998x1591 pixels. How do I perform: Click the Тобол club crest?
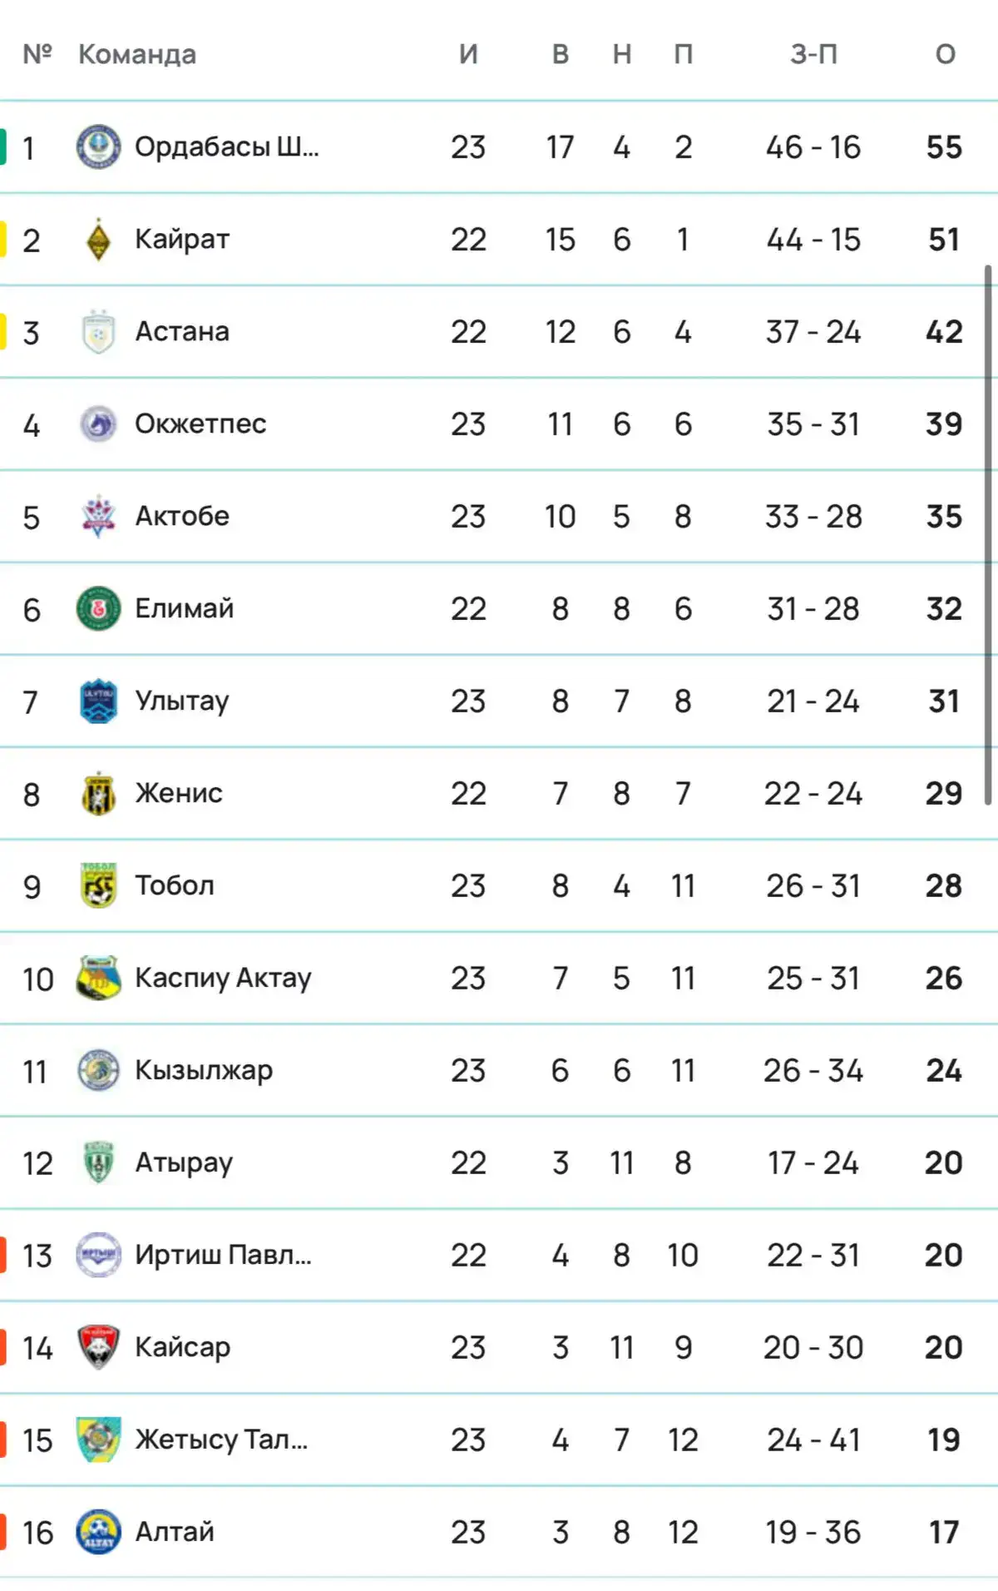[x=98, y=885]
